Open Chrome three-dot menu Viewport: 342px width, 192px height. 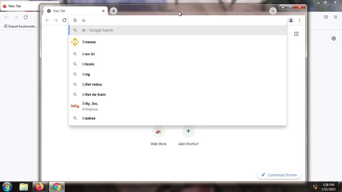(x=300, y=20)
